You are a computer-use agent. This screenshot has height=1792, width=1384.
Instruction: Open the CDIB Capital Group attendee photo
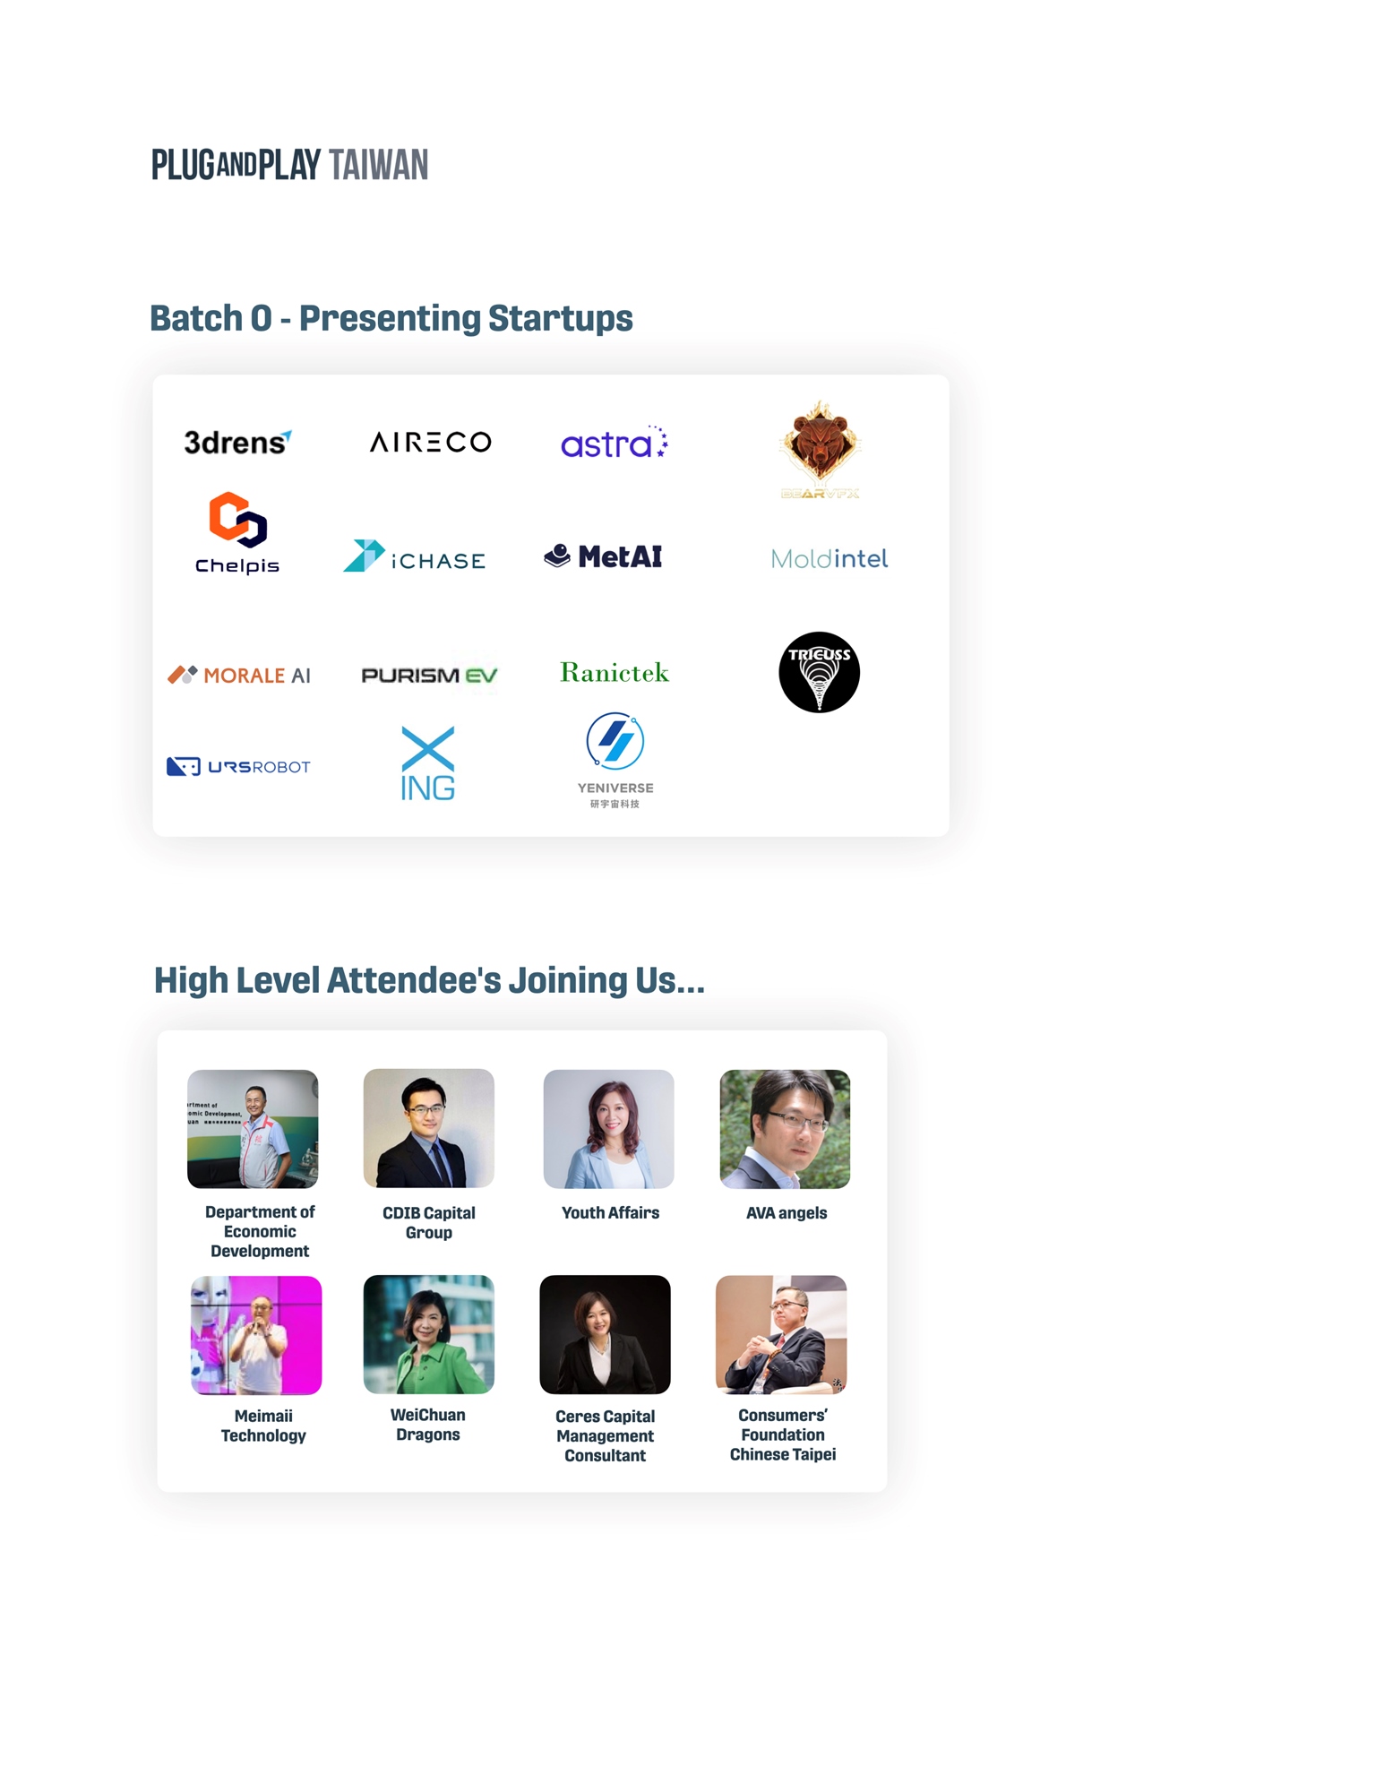[x=428, y=1128]
